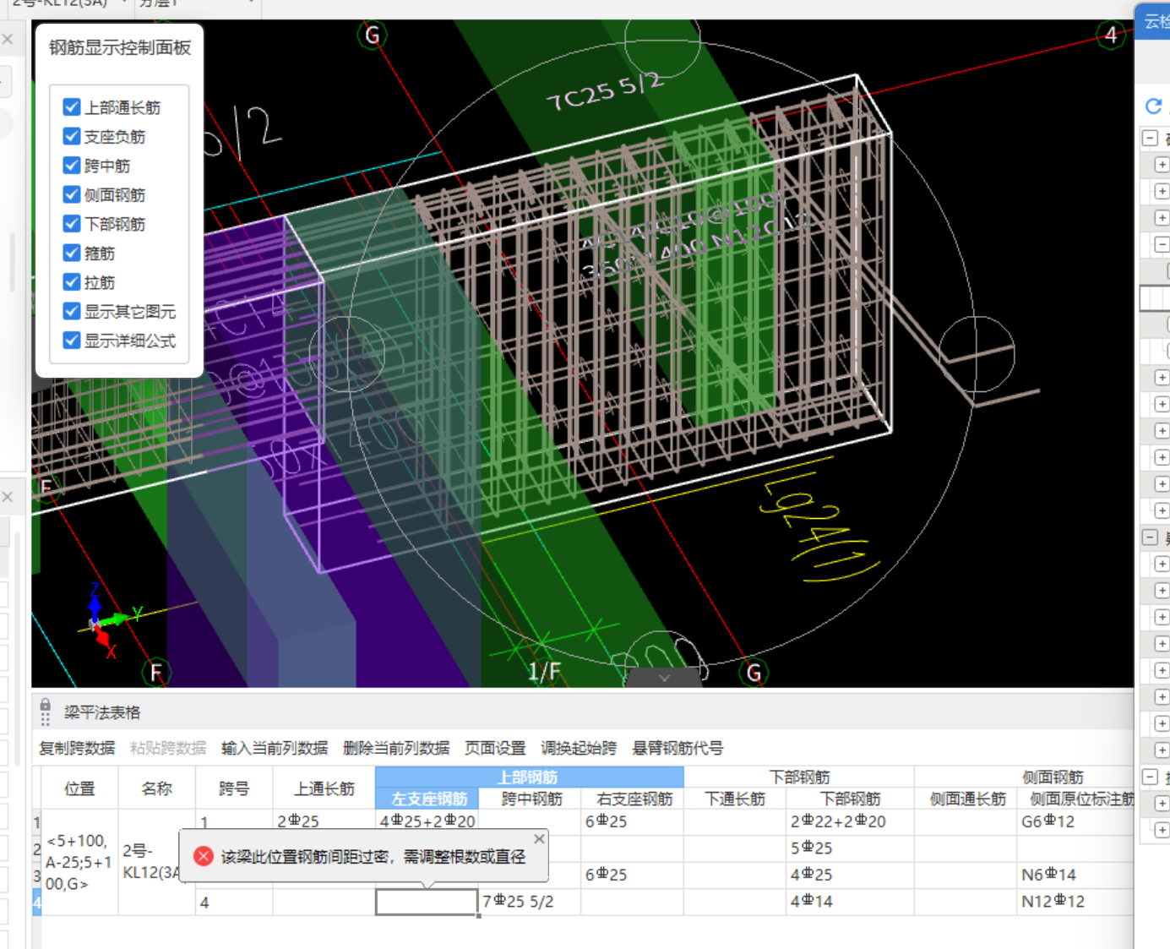1170x949 pixels.
Task: Click 悬臂钢筋代号 in table toolbar
Action: tap(678, 748)
